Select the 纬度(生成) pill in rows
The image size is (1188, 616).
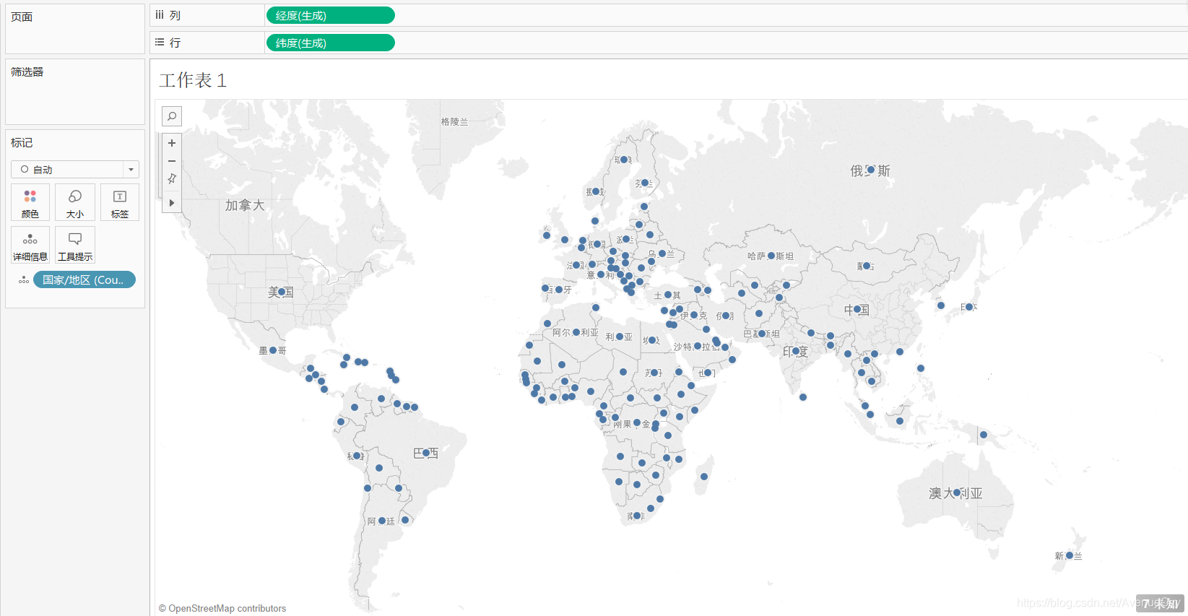pyautogui.click(x=331, y=43)
